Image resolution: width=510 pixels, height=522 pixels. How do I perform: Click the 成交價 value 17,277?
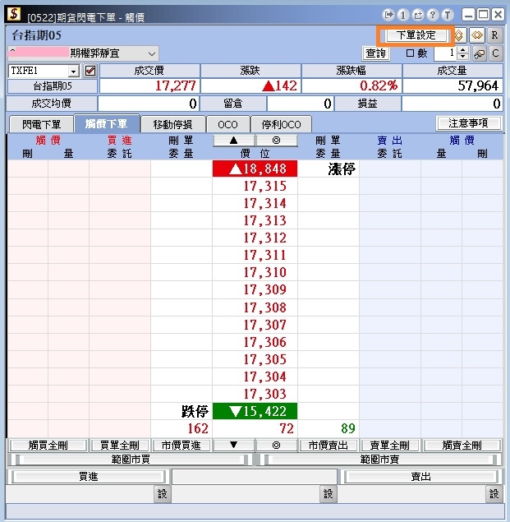click(x=149, y=85)
